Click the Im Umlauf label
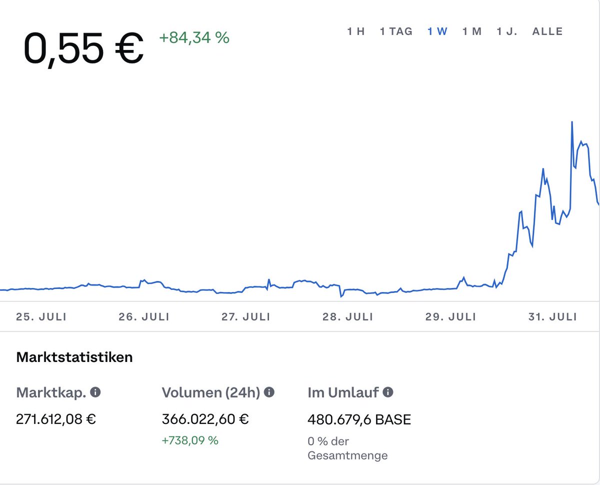Image resolution: width=600 pixels, height=485 pixels. (x=343, y=392)
